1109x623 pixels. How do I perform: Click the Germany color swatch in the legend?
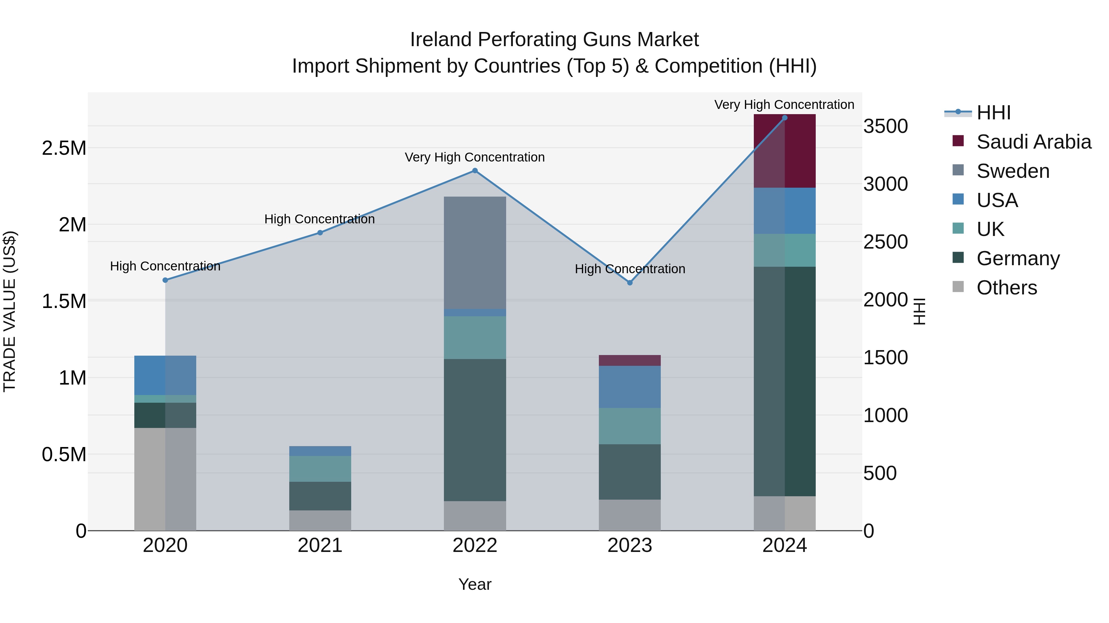(x=958, y=257)
